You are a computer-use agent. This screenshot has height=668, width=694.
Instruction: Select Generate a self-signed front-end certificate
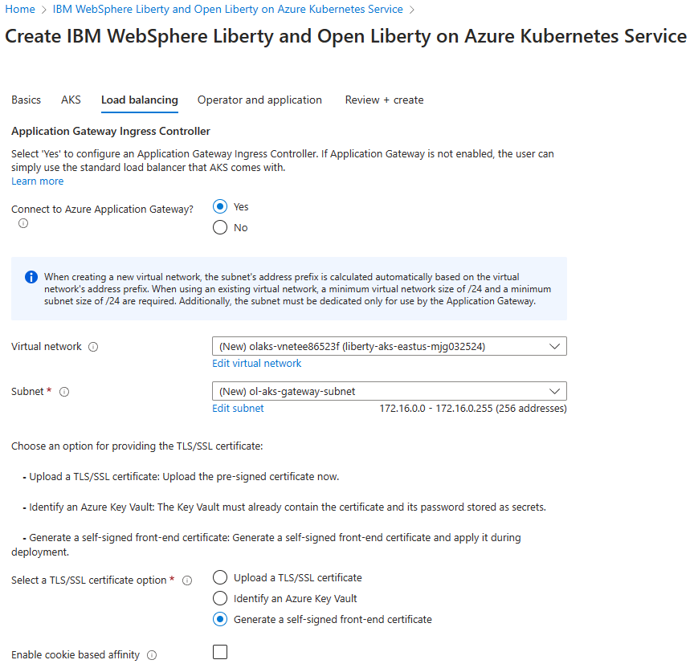(x=220, y=619)
